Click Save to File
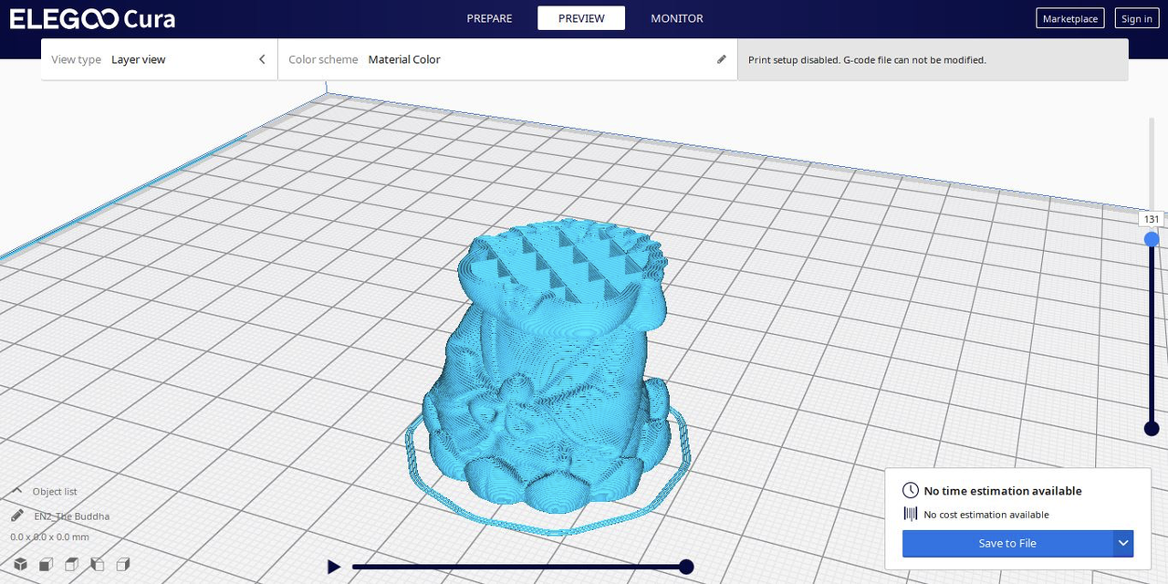 coord(1007,543)
